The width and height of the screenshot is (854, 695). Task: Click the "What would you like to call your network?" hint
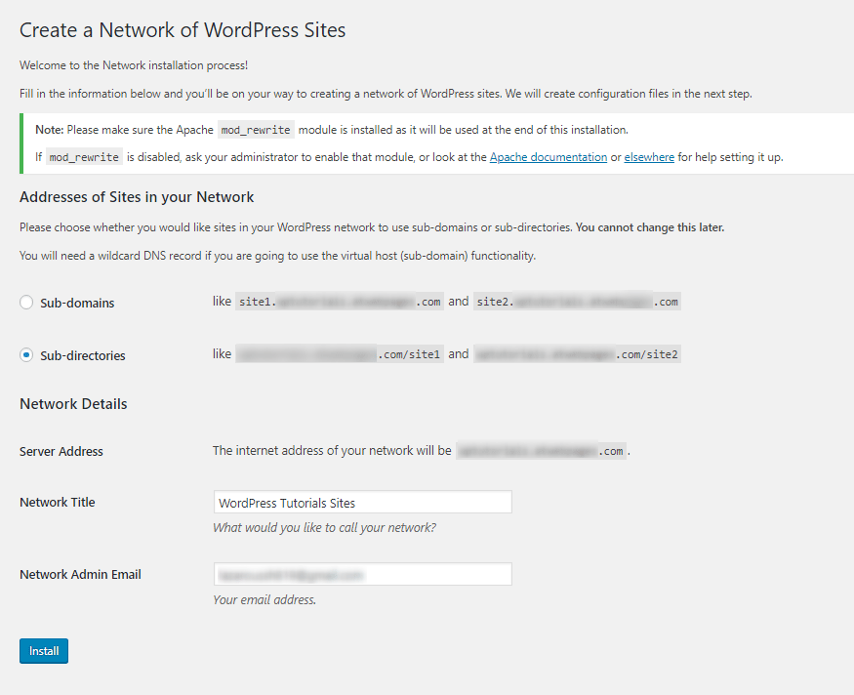click(324, 528)
